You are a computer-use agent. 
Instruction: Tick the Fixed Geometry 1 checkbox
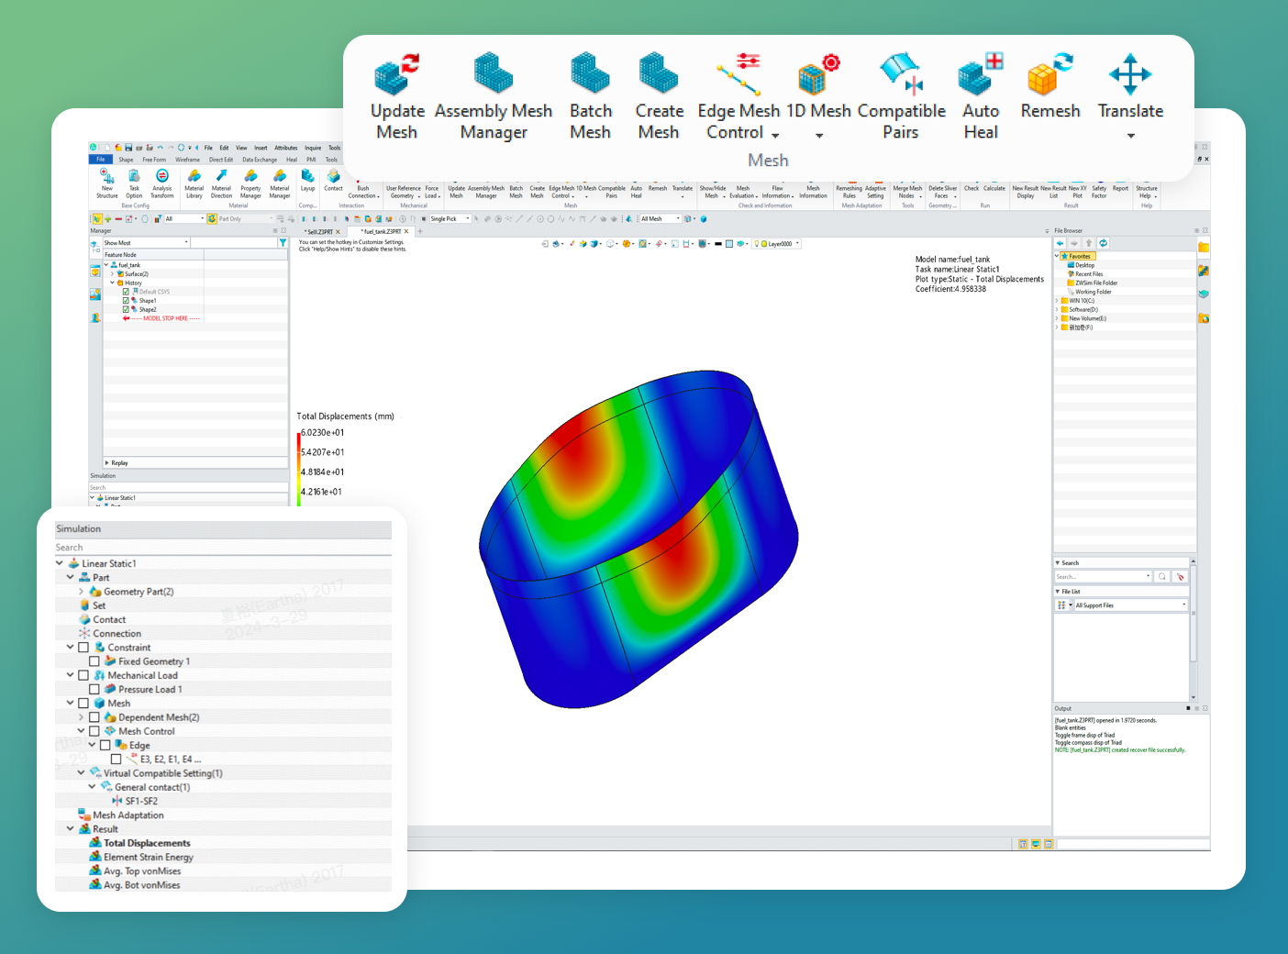[x=94, y=661]
